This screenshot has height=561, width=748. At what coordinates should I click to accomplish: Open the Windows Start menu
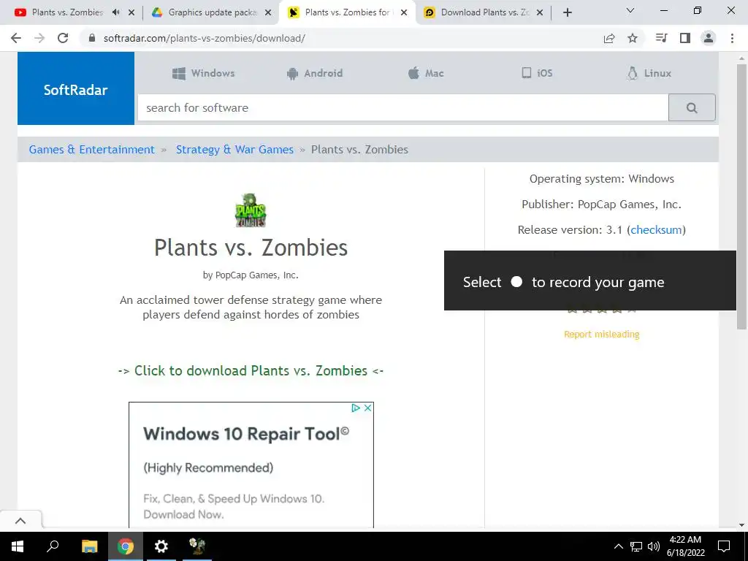(18, 546)
